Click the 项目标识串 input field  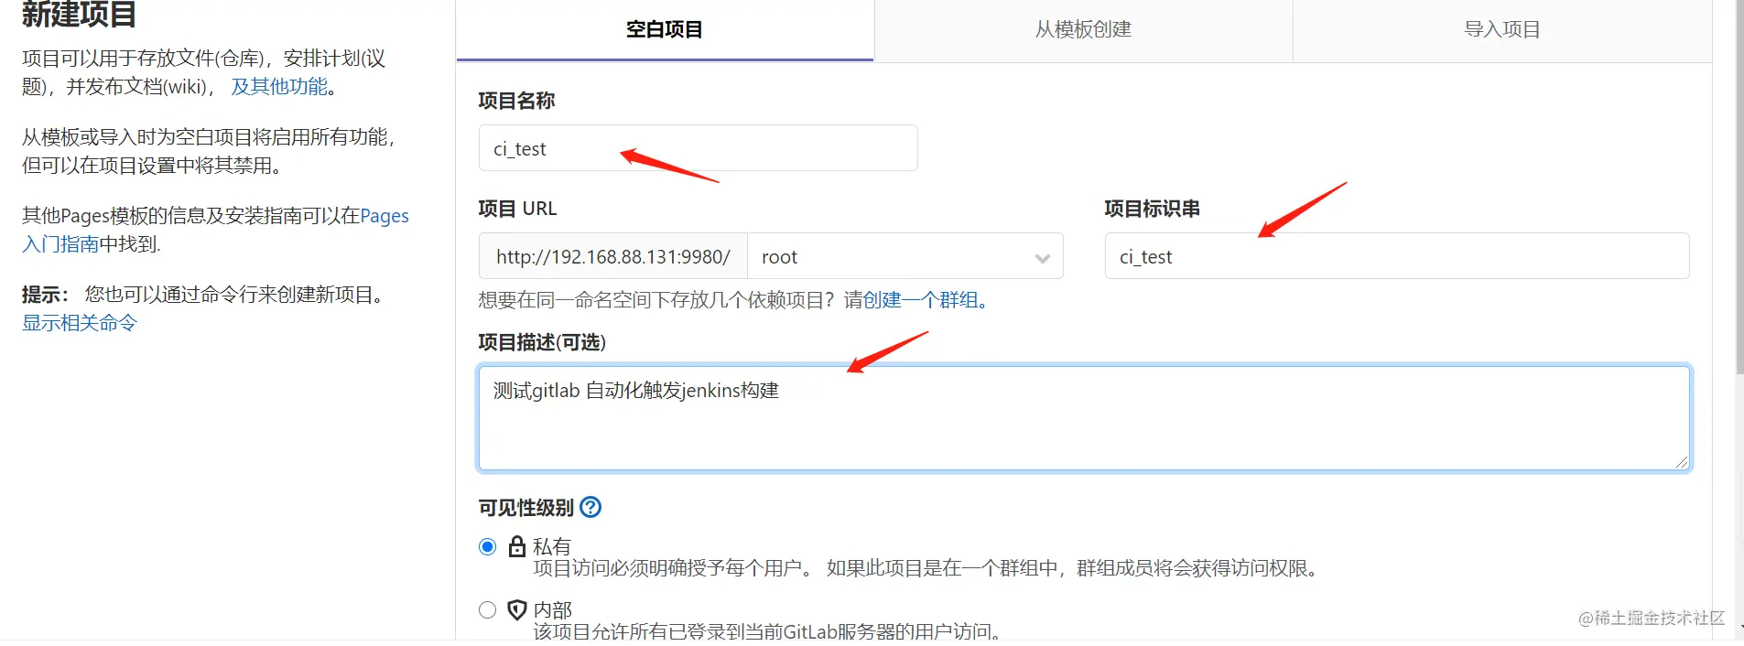pyautogui.click(x=1396, y=256)
